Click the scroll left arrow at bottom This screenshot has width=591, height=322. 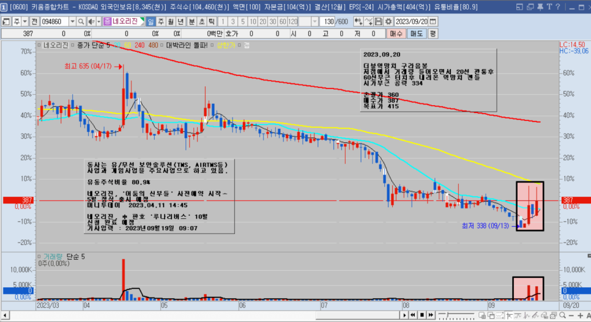click(x=5, y=315)
